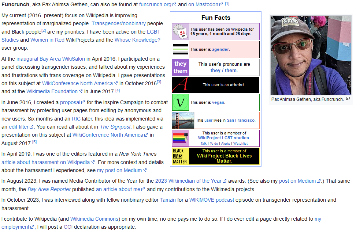This screenshot has width=356, height=232.
Task: Open the COI policy link
Action: coord(68,227)
